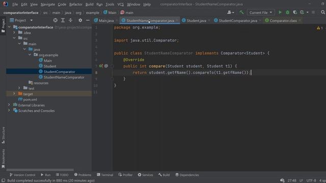Expand Scratches and Consoles node
326x183 pixels.
(9, 111)
